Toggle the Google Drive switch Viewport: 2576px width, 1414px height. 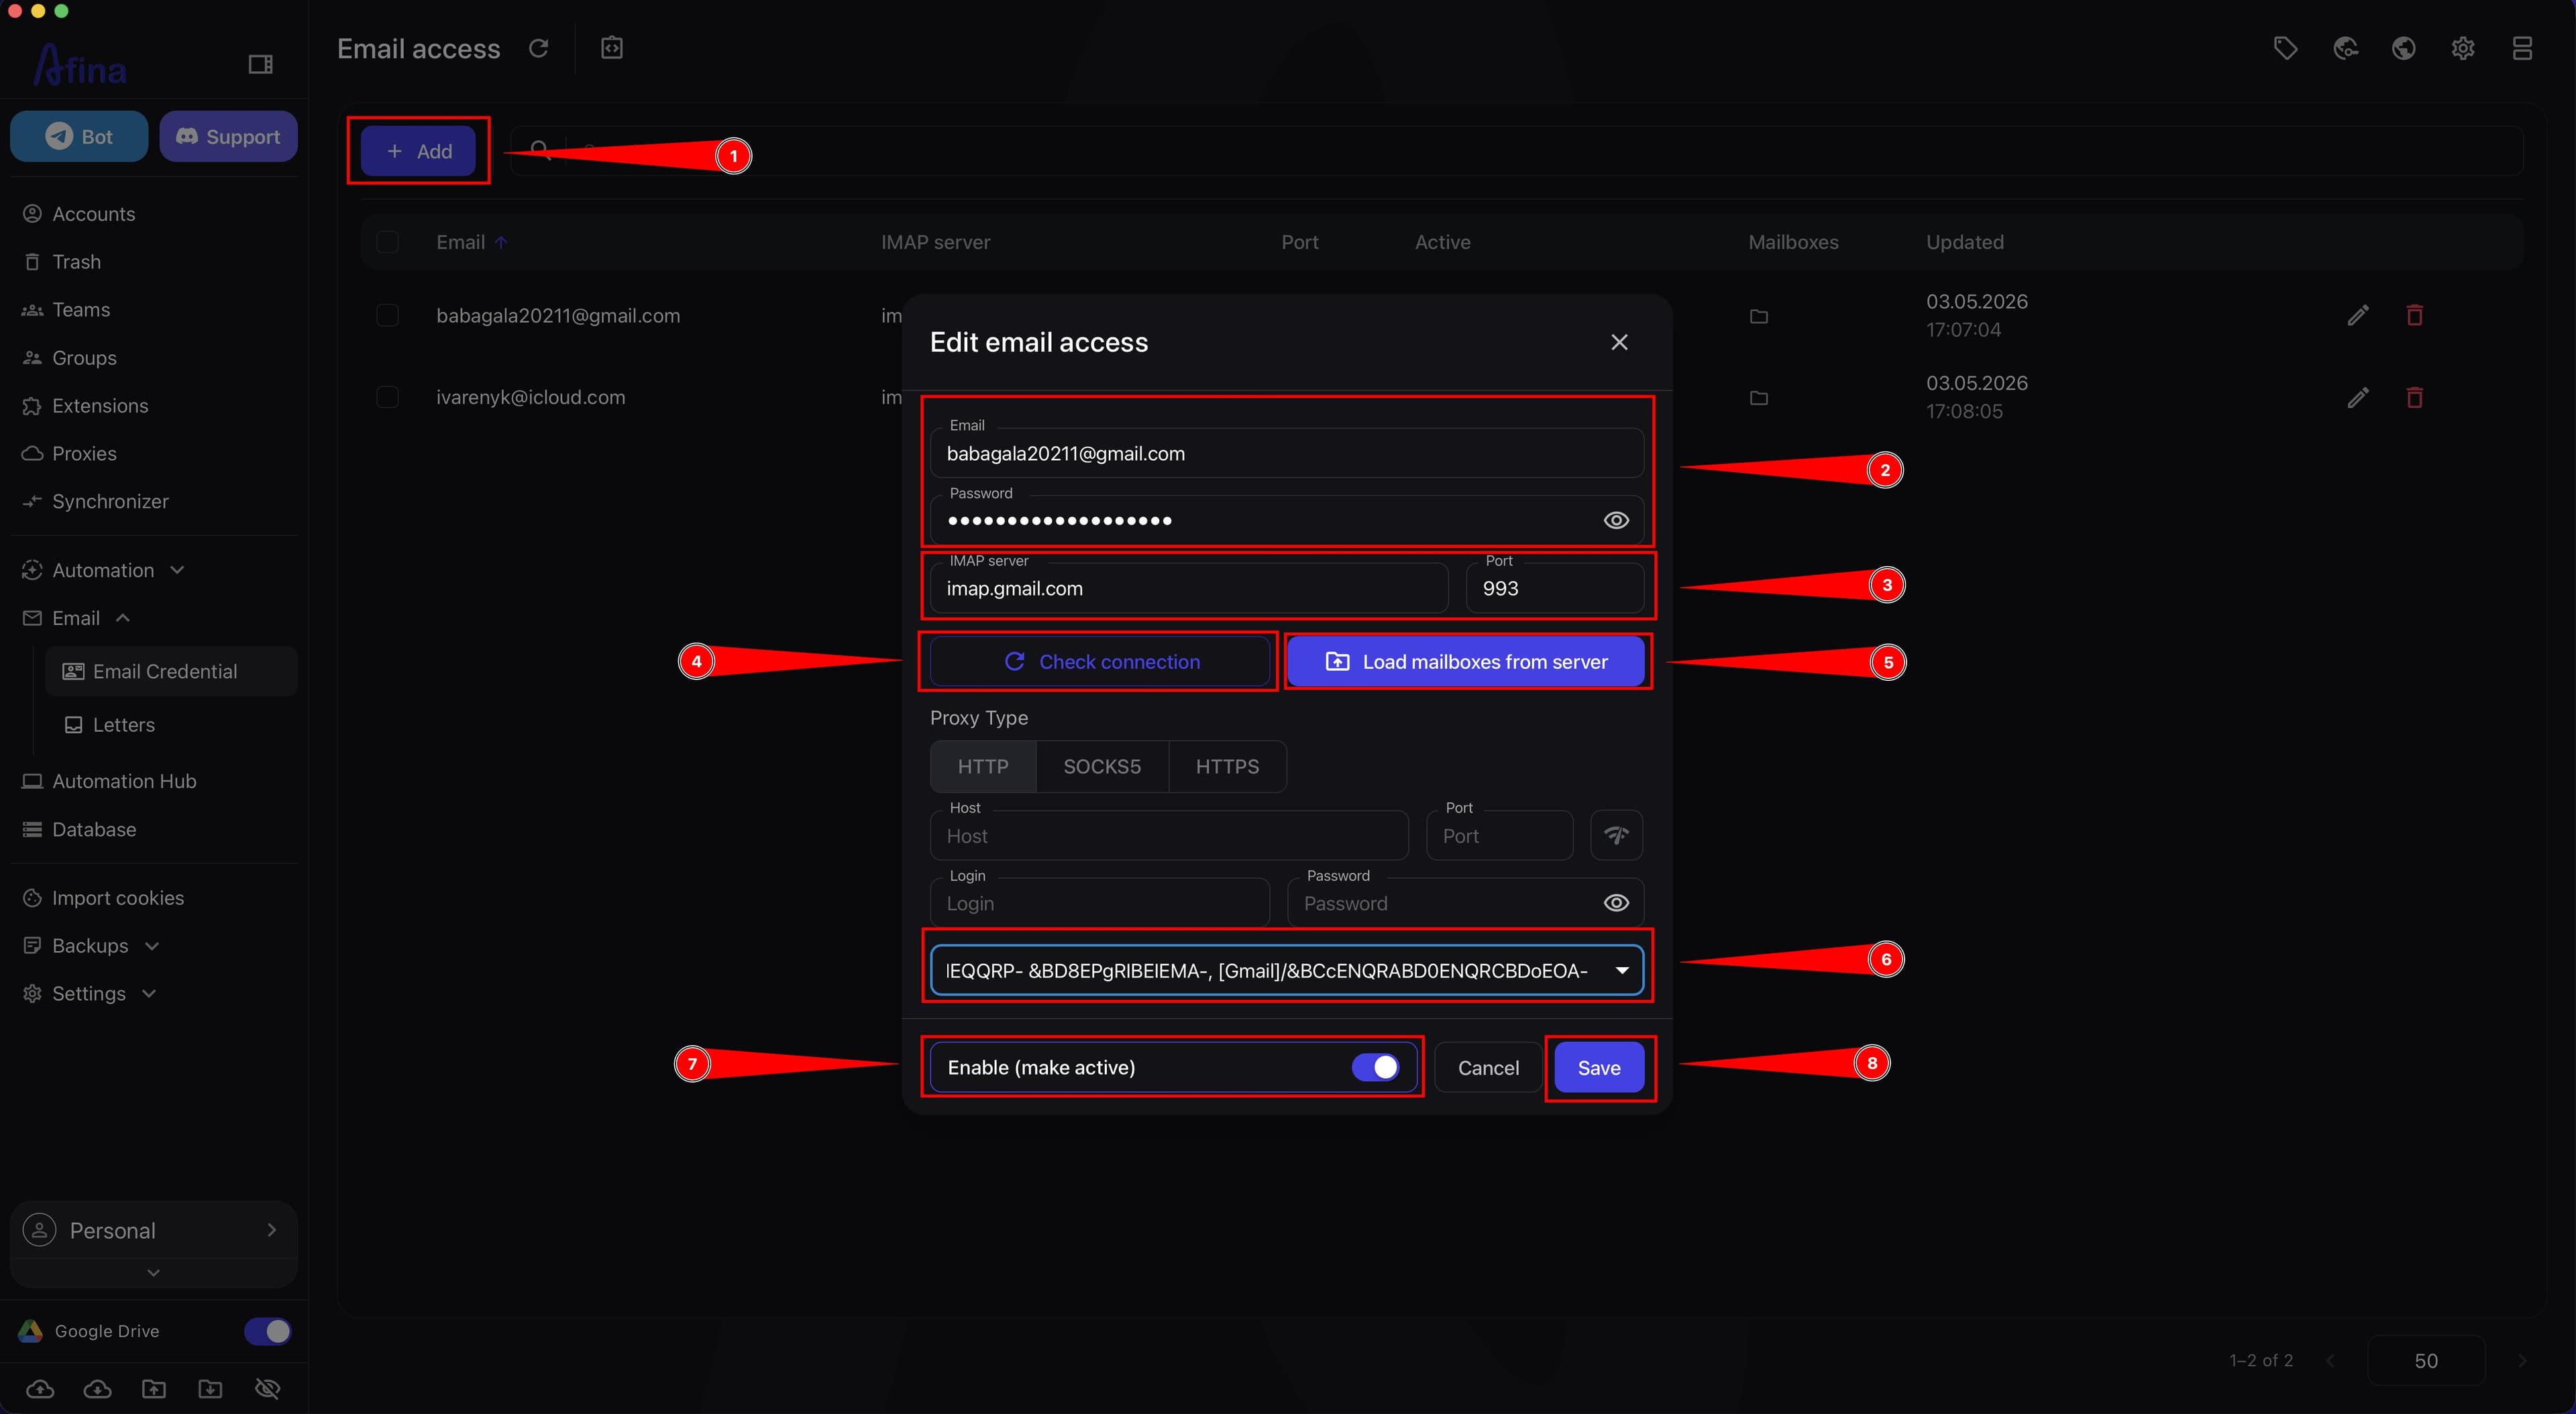pyautogui.click(x=267, y=1331)
